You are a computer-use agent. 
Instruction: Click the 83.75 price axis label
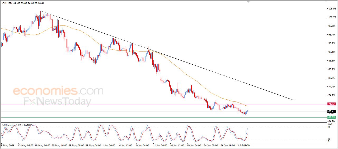click(332, 69)
